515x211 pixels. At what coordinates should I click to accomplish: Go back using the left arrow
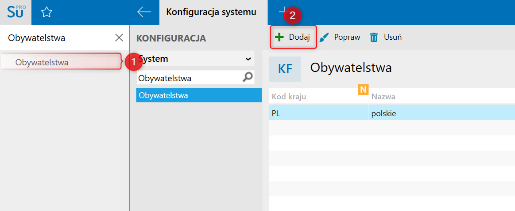[x=144, y=12]
